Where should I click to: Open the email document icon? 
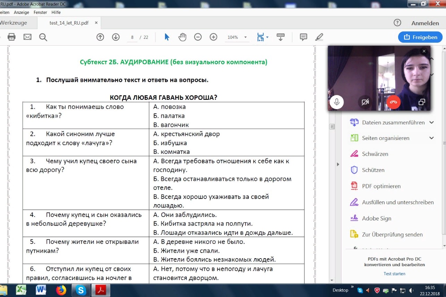click(x=27, y=37)
